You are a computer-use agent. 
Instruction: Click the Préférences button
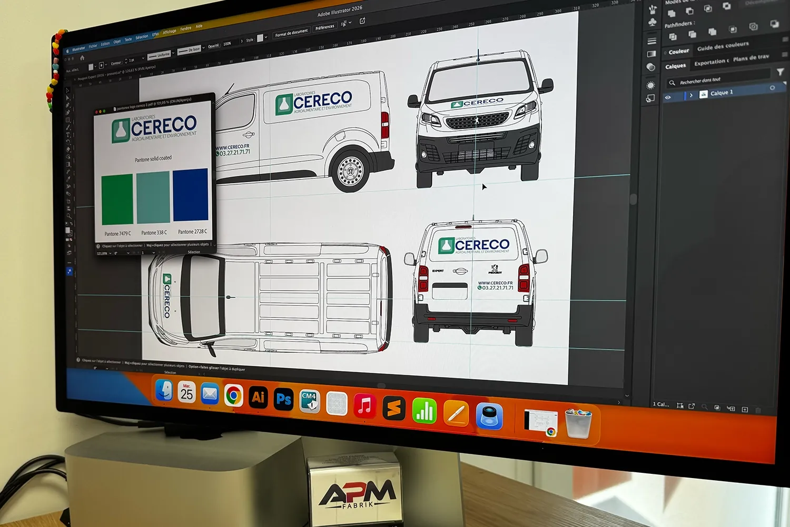[x=325, y=27]
